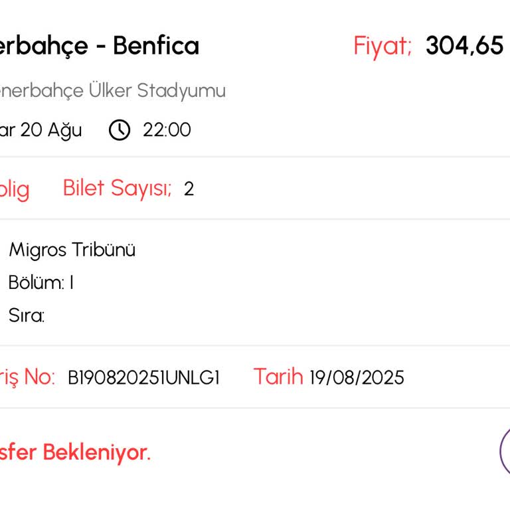Select the Migros Tribünü stand name
Screen dimensions: 510x510
[72, 250]
